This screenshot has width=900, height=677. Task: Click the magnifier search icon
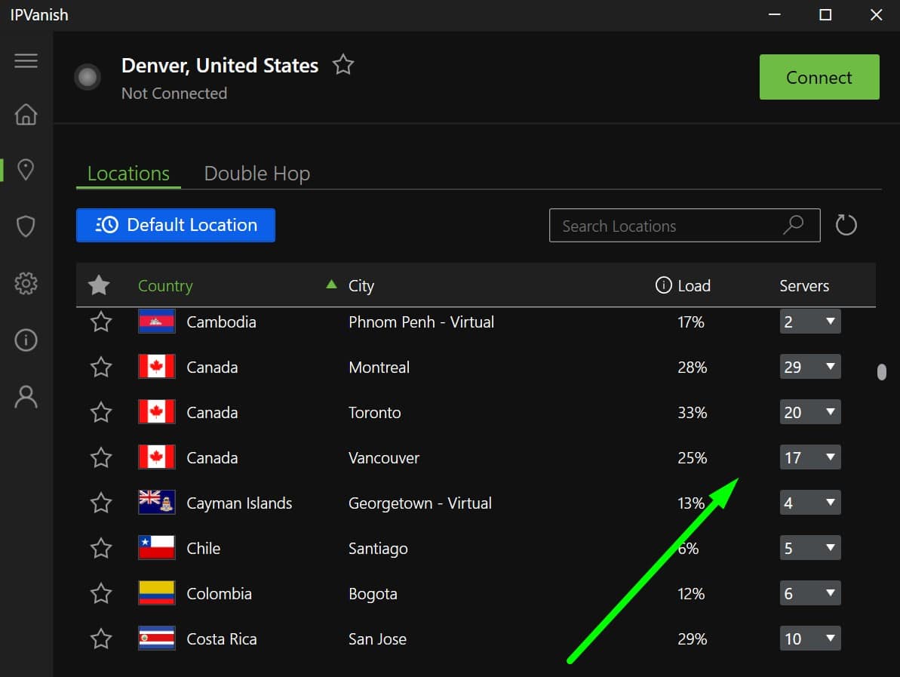[x=793, y=224]
